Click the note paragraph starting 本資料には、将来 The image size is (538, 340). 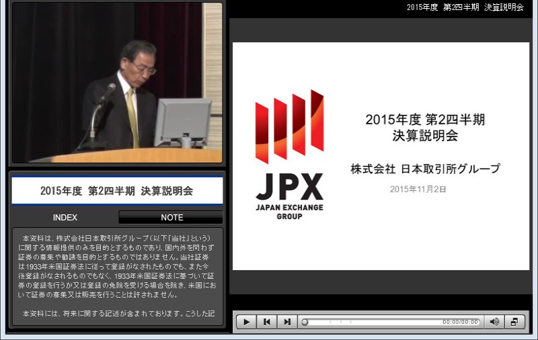tap(118, 313)
